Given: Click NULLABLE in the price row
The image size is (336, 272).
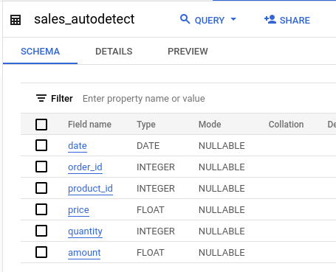Looking at the screenshot, I should coord(222,210).
